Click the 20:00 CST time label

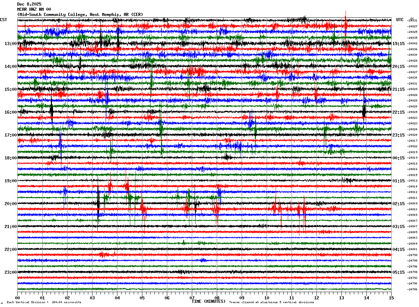(x=11, y=203)
